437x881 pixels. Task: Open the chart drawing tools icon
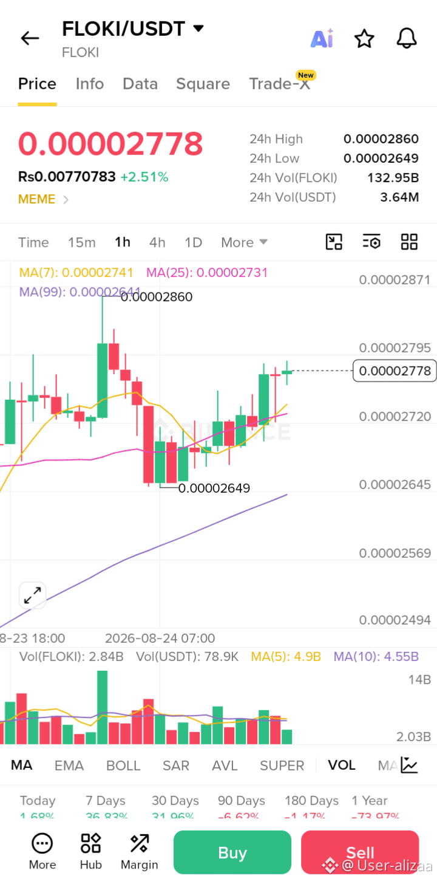(x=334, y=242)
